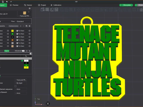The width and height of the screenshot is (143, 107).
Task: Open filaments section settings gear
Action: point(29,26)
